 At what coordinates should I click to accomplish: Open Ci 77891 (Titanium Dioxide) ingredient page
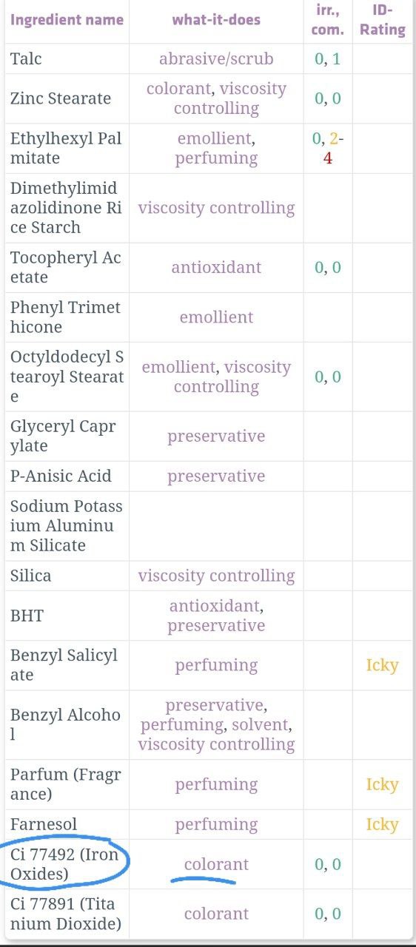tap(65, 914)
